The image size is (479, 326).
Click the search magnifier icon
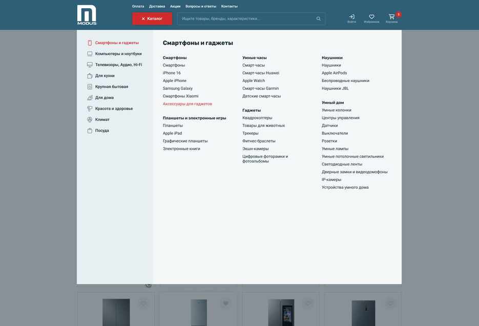[x=318, y=18]
